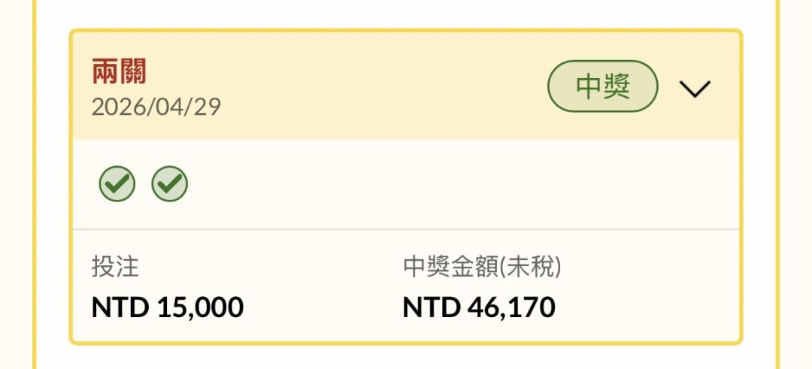The width and height of the screenshot is (812, 369).
Task: Click the date 2026/04/29
Action: pos(156,107)
